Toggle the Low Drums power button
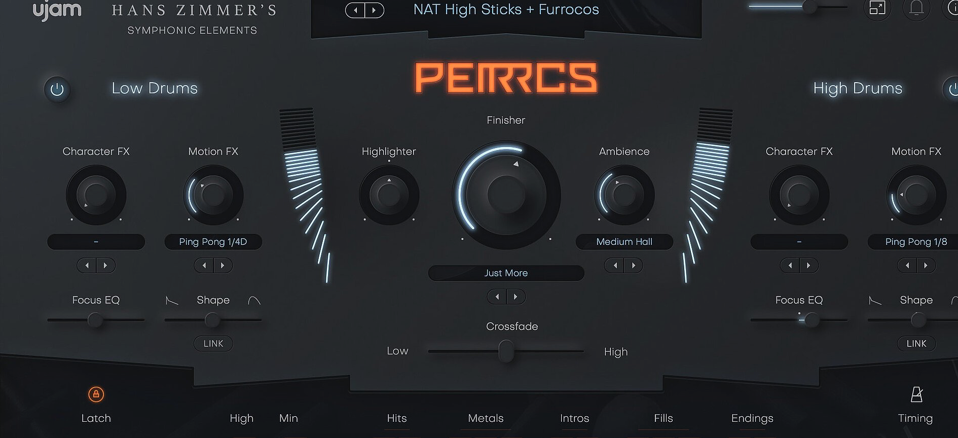Viewport: 958px width, 438px height. [57, 89]
